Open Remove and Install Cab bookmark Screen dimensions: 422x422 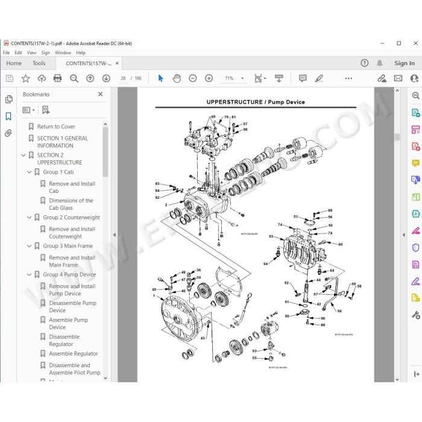click(72, 187)
